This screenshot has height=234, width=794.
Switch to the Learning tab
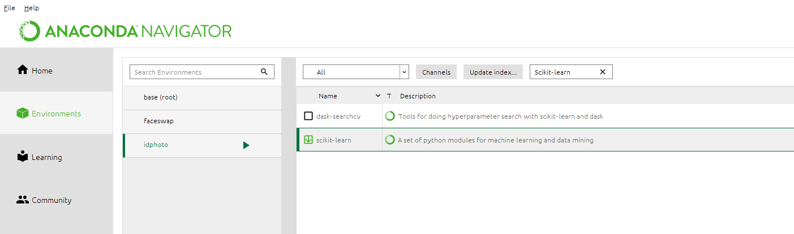(x=57, y=157)
